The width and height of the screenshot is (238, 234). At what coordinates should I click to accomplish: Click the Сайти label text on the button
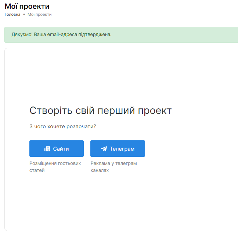pos(61,149)
